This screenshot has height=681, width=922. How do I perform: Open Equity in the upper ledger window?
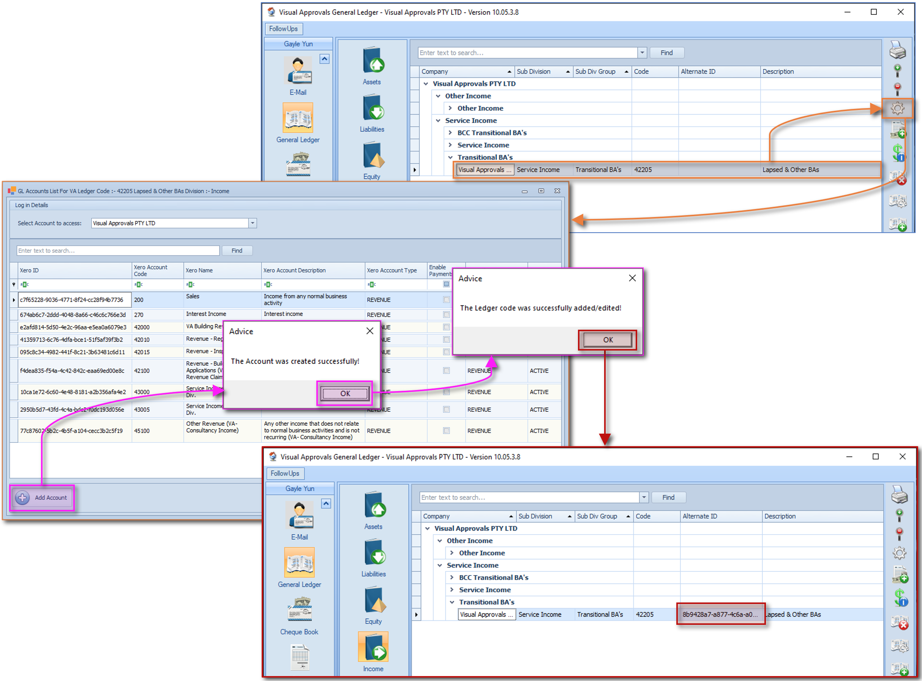click(372, 161)
